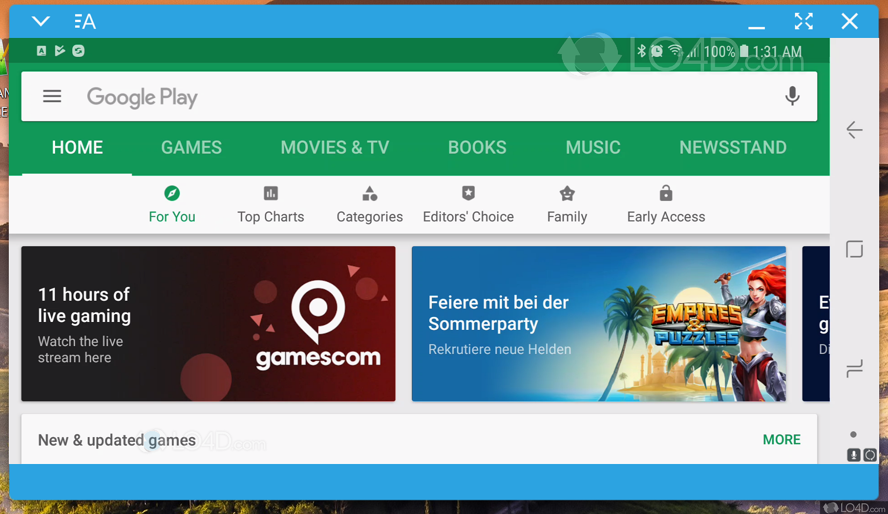Click the side panel menu lines icon
Viewport: 888px width, 514px height.
854,369
